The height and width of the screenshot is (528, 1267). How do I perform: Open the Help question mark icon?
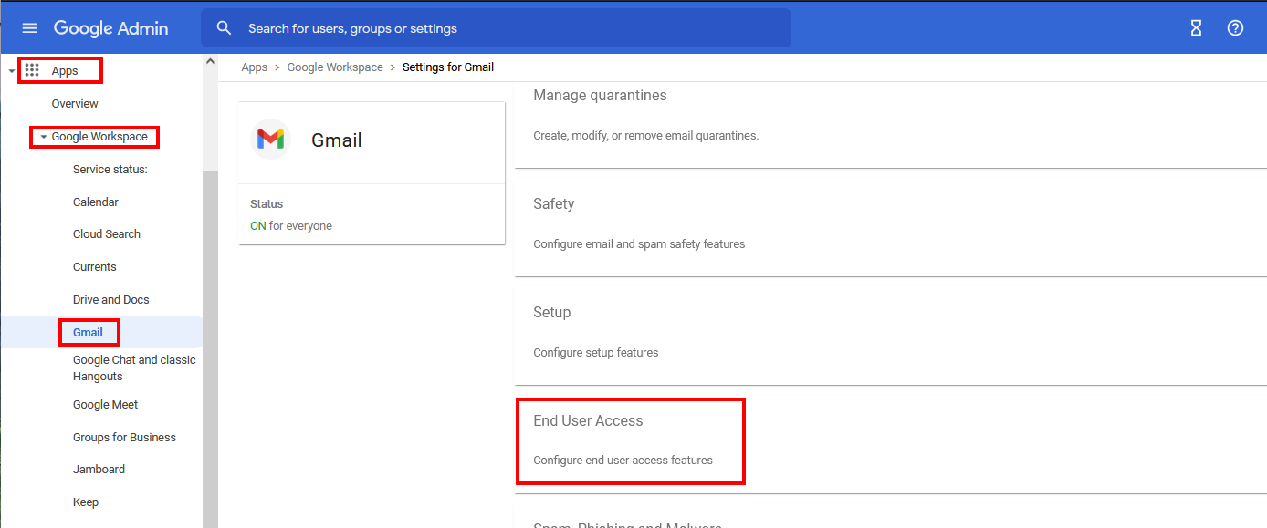tap(1235, 28)
